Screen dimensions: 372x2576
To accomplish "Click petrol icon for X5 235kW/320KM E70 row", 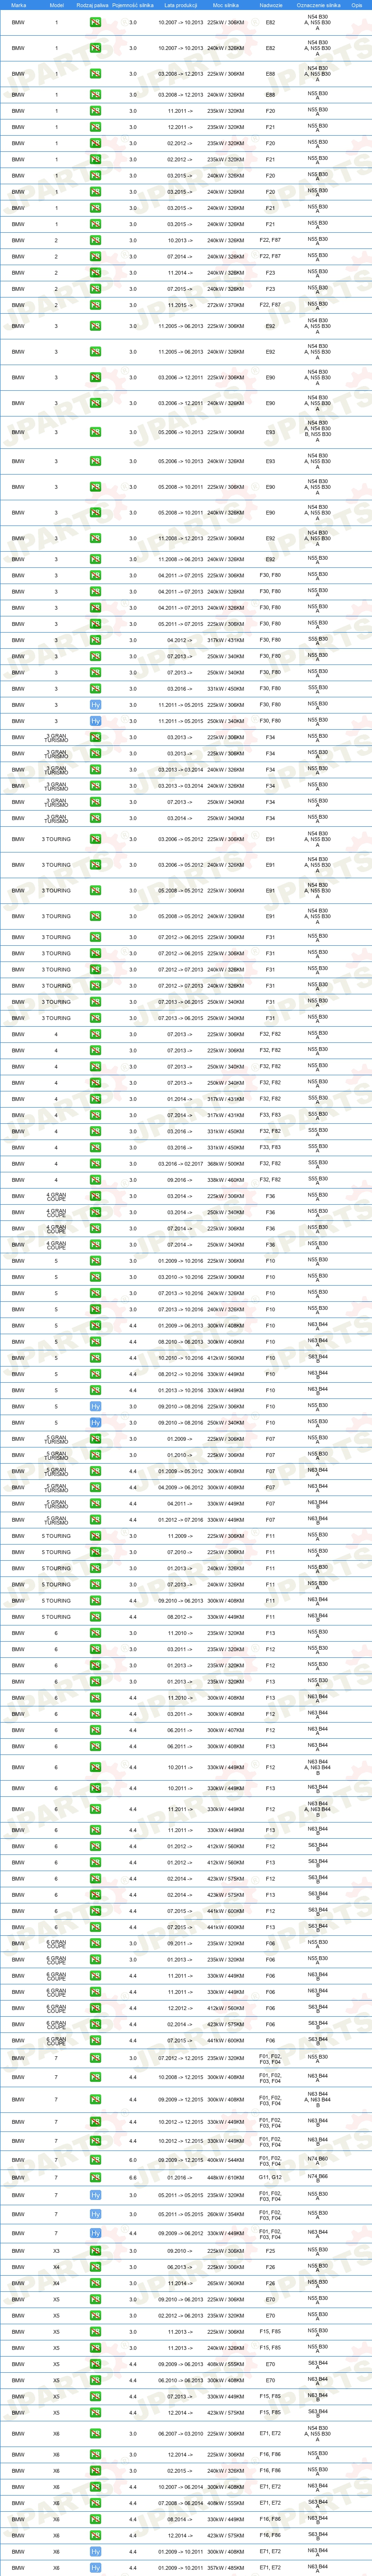I will point(95,2315).
